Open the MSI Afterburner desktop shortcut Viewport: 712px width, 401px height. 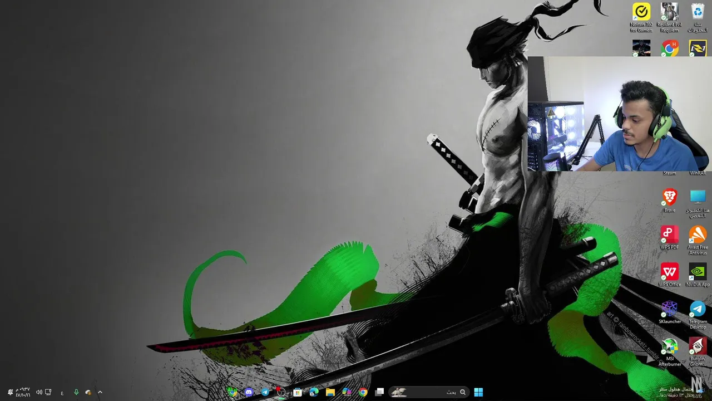(x=670, y=352)
